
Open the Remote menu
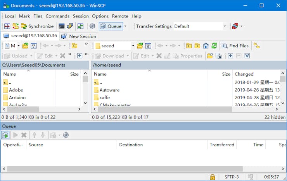120,16
